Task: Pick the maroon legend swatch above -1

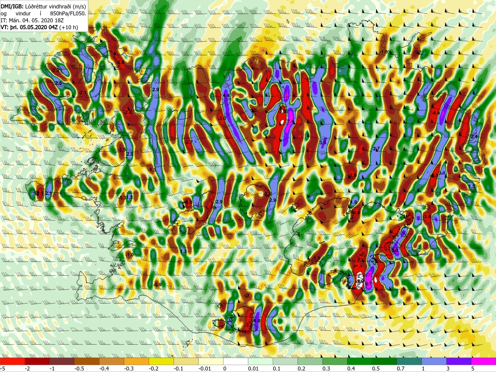Action: (x=62, y=361)
